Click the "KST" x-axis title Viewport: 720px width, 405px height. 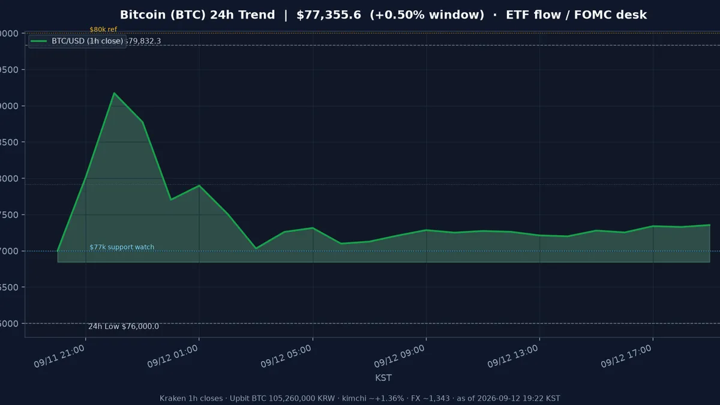383,378
